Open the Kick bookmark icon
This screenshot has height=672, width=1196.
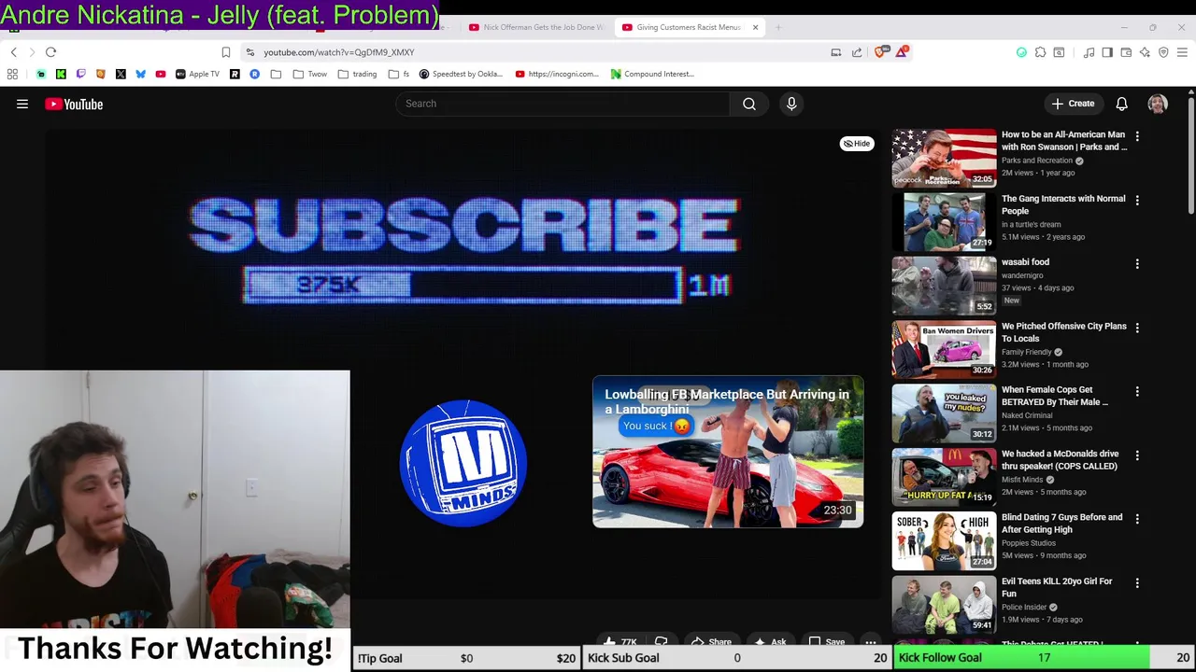[61, 74]
